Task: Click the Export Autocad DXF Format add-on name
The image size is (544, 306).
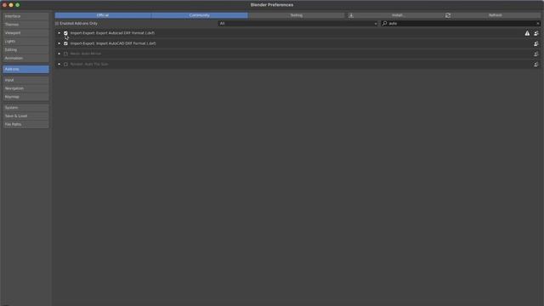Action: click(112, 33)
